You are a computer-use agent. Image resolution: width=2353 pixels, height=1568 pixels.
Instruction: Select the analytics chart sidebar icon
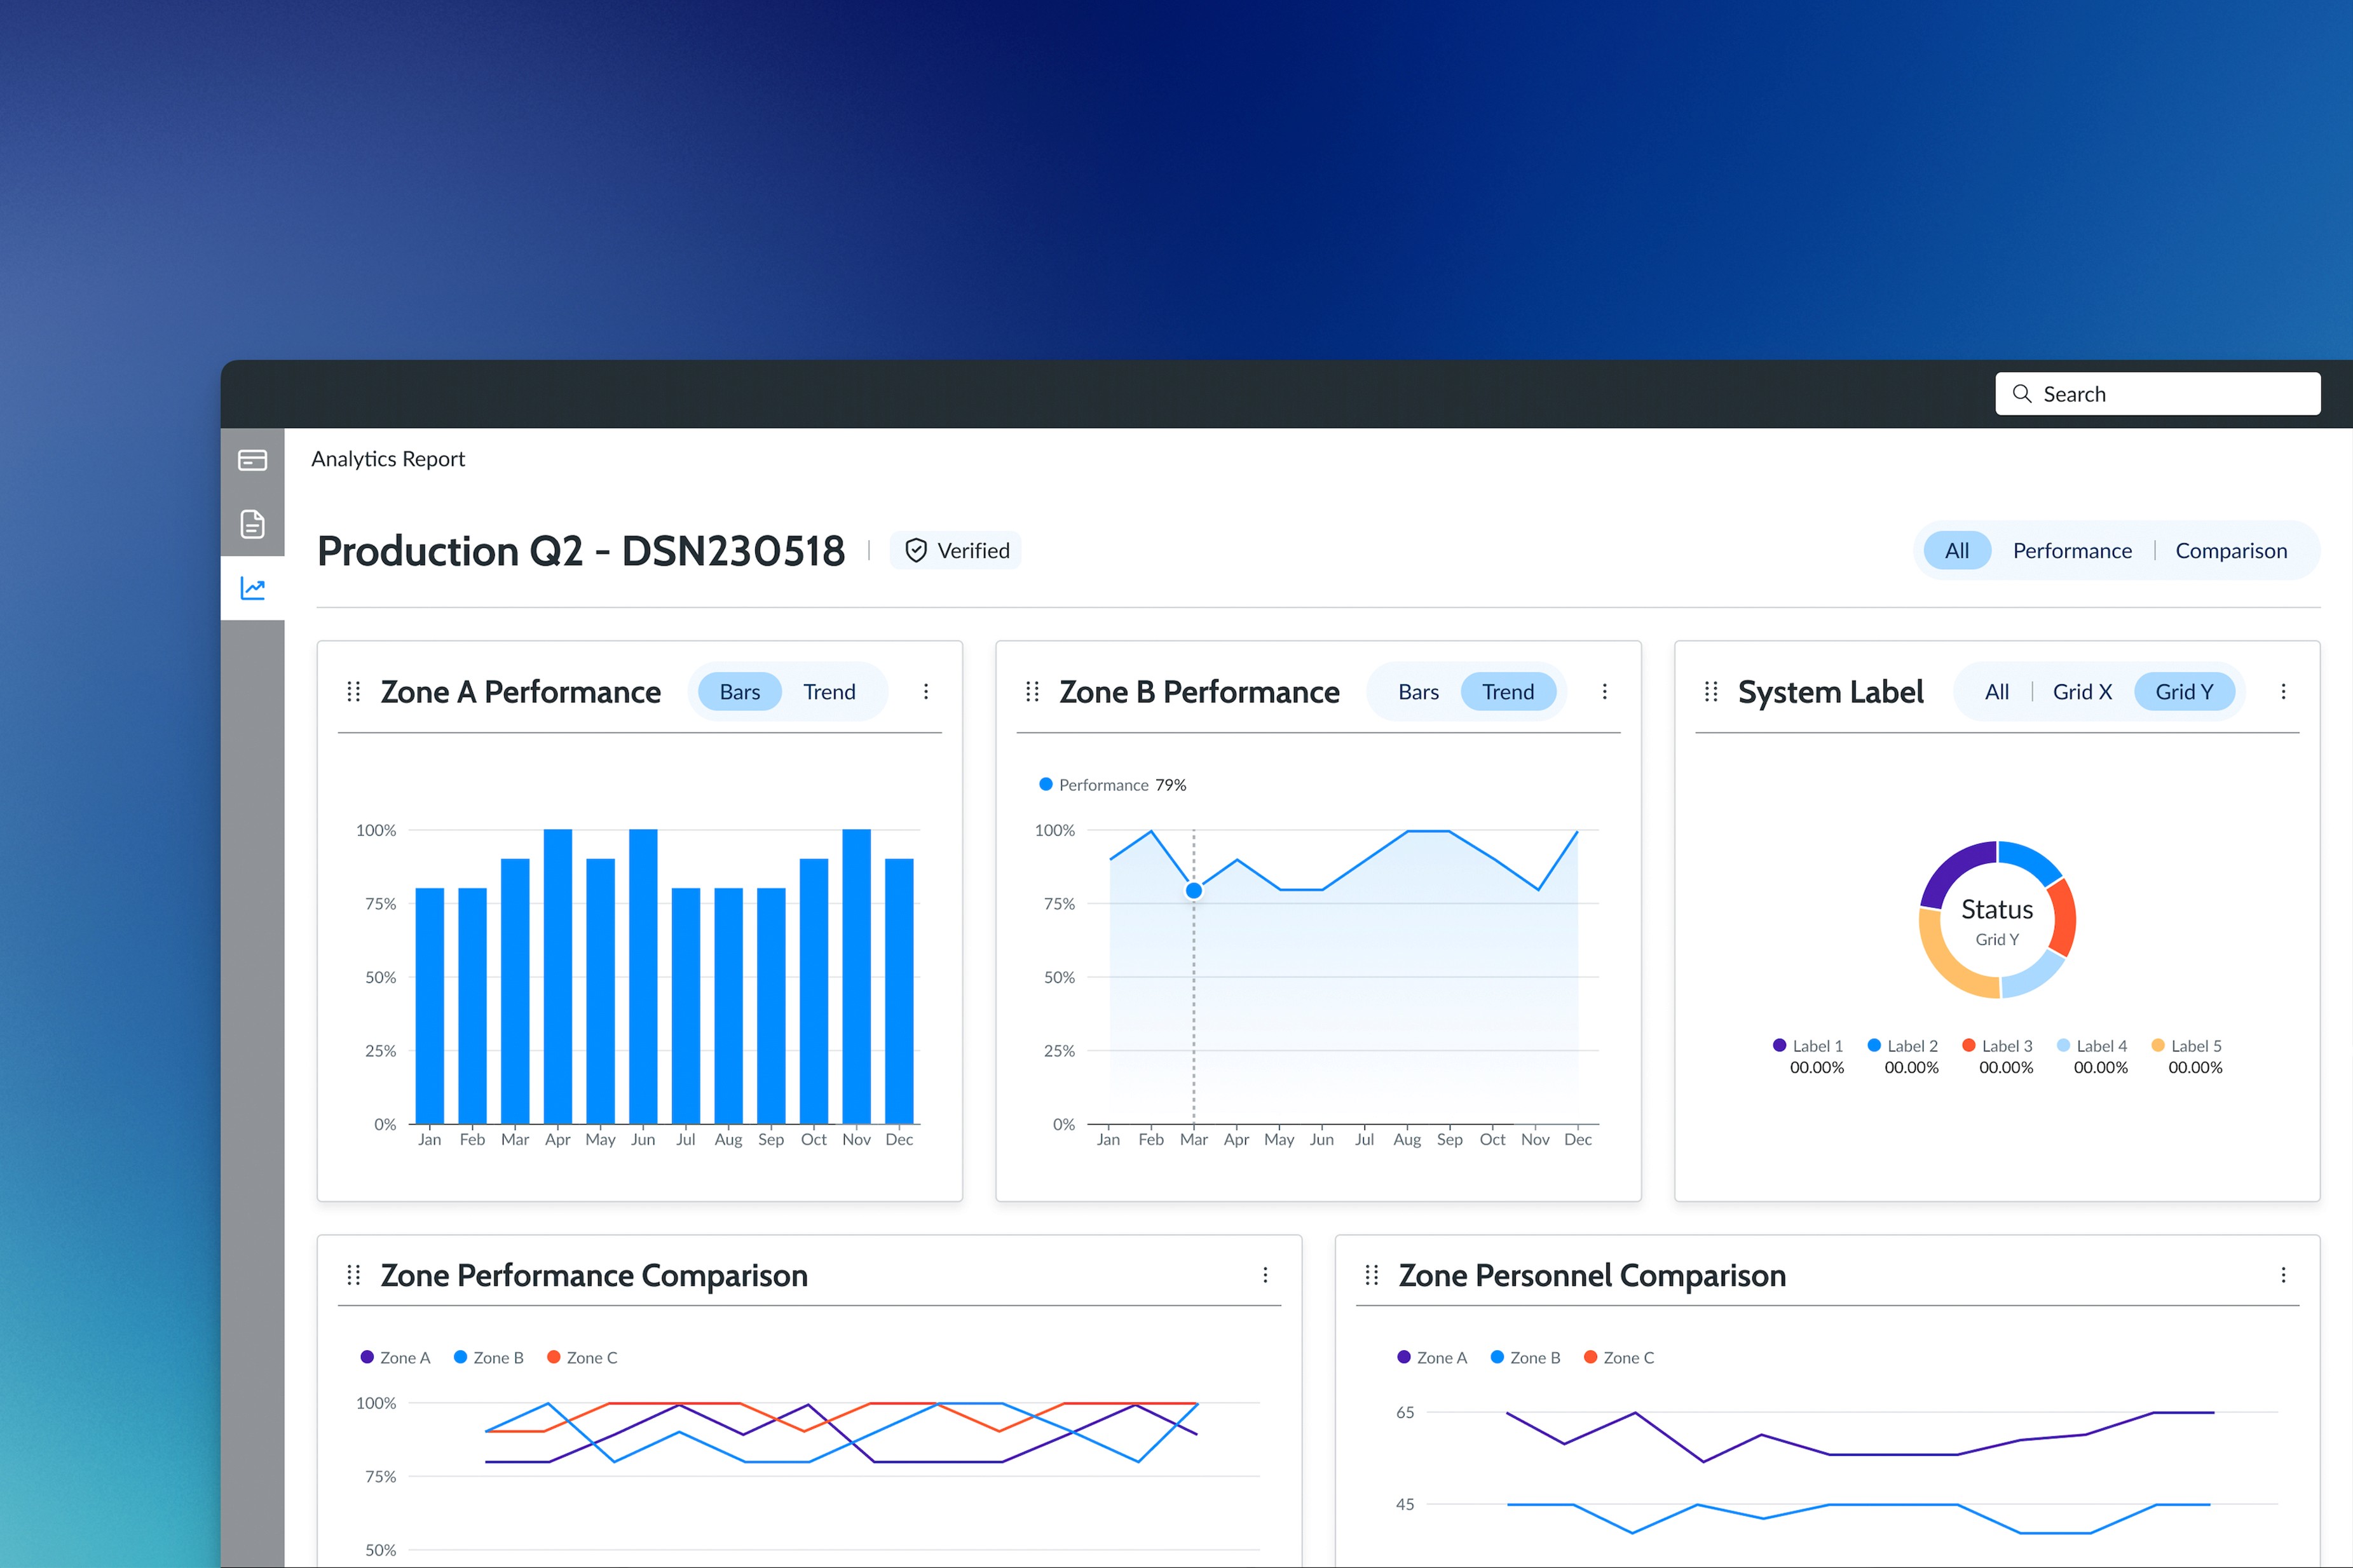(252, 588)
